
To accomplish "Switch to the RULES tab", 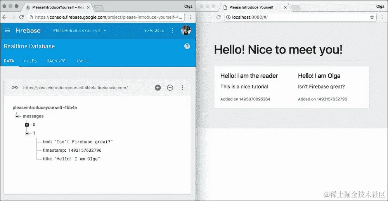I will click(x=30, y=61).
